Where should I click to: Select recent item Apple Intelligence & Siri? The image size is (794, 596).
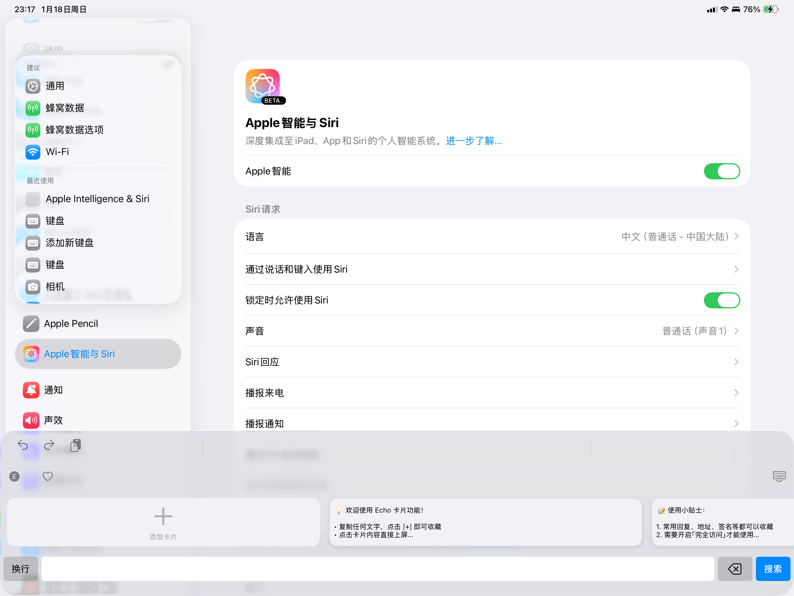coord(98,199)
